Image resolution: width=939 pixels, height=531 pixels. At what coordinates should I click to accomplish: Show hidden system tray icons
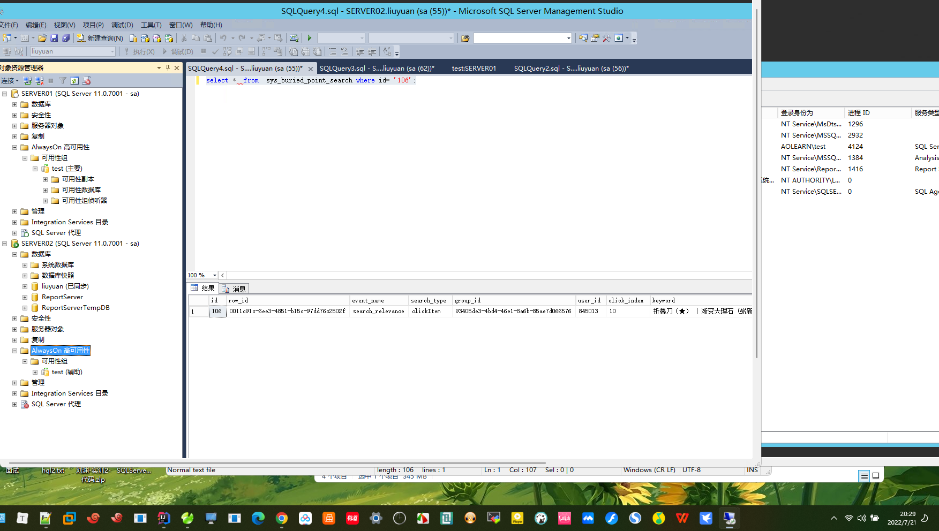pos(833,518)
